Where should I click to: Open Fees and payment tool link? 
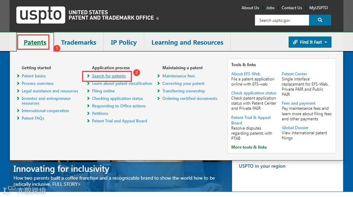pyautogui.click(x=298, y=103)
